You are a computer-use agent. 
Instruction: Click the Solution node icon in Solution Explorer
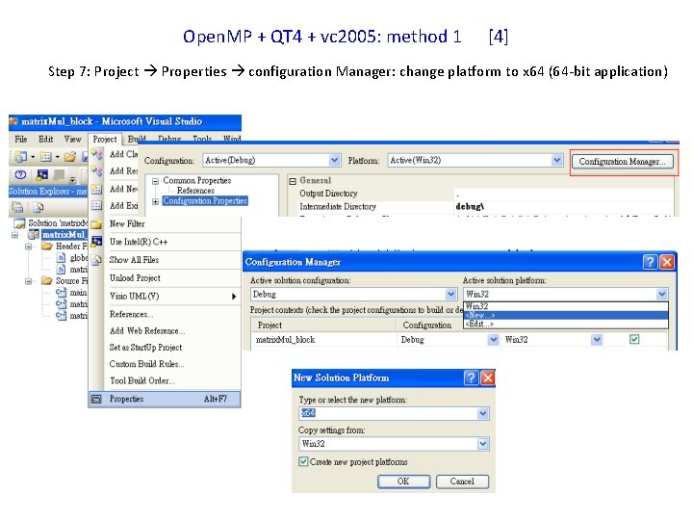point(19,223)
